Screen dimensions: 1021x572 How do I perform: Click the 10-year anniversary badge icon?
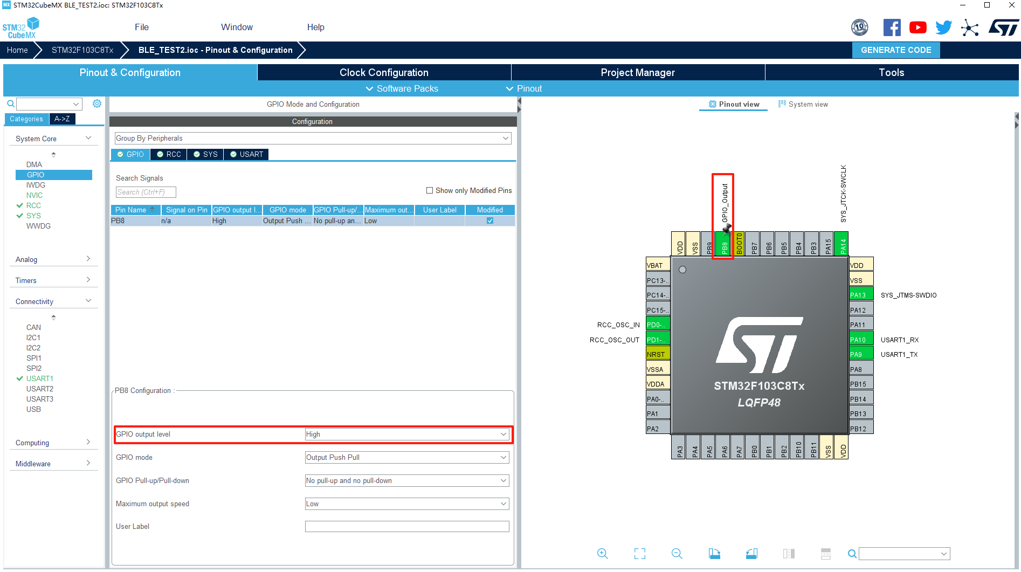859,27
